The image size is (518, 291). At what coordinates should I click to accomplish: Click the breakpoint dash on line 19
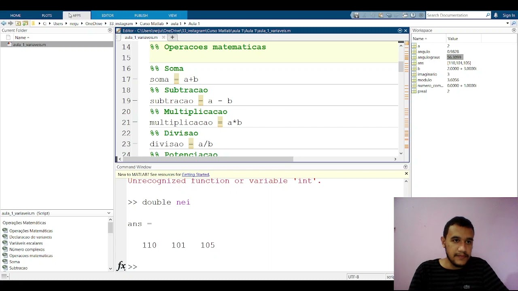point(135,101)
